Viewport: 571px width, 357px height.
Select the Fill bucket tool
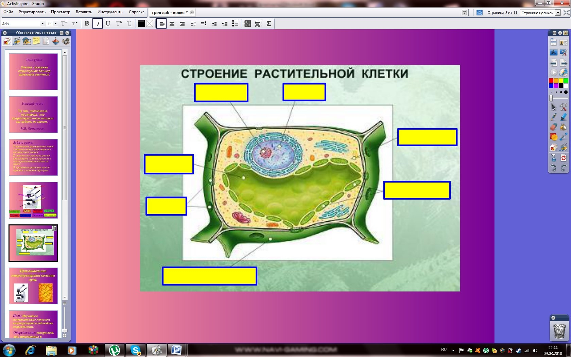coord(563,127)
